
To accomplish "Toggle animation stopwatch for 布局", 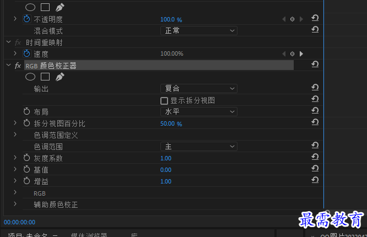I will click(26, 111).
